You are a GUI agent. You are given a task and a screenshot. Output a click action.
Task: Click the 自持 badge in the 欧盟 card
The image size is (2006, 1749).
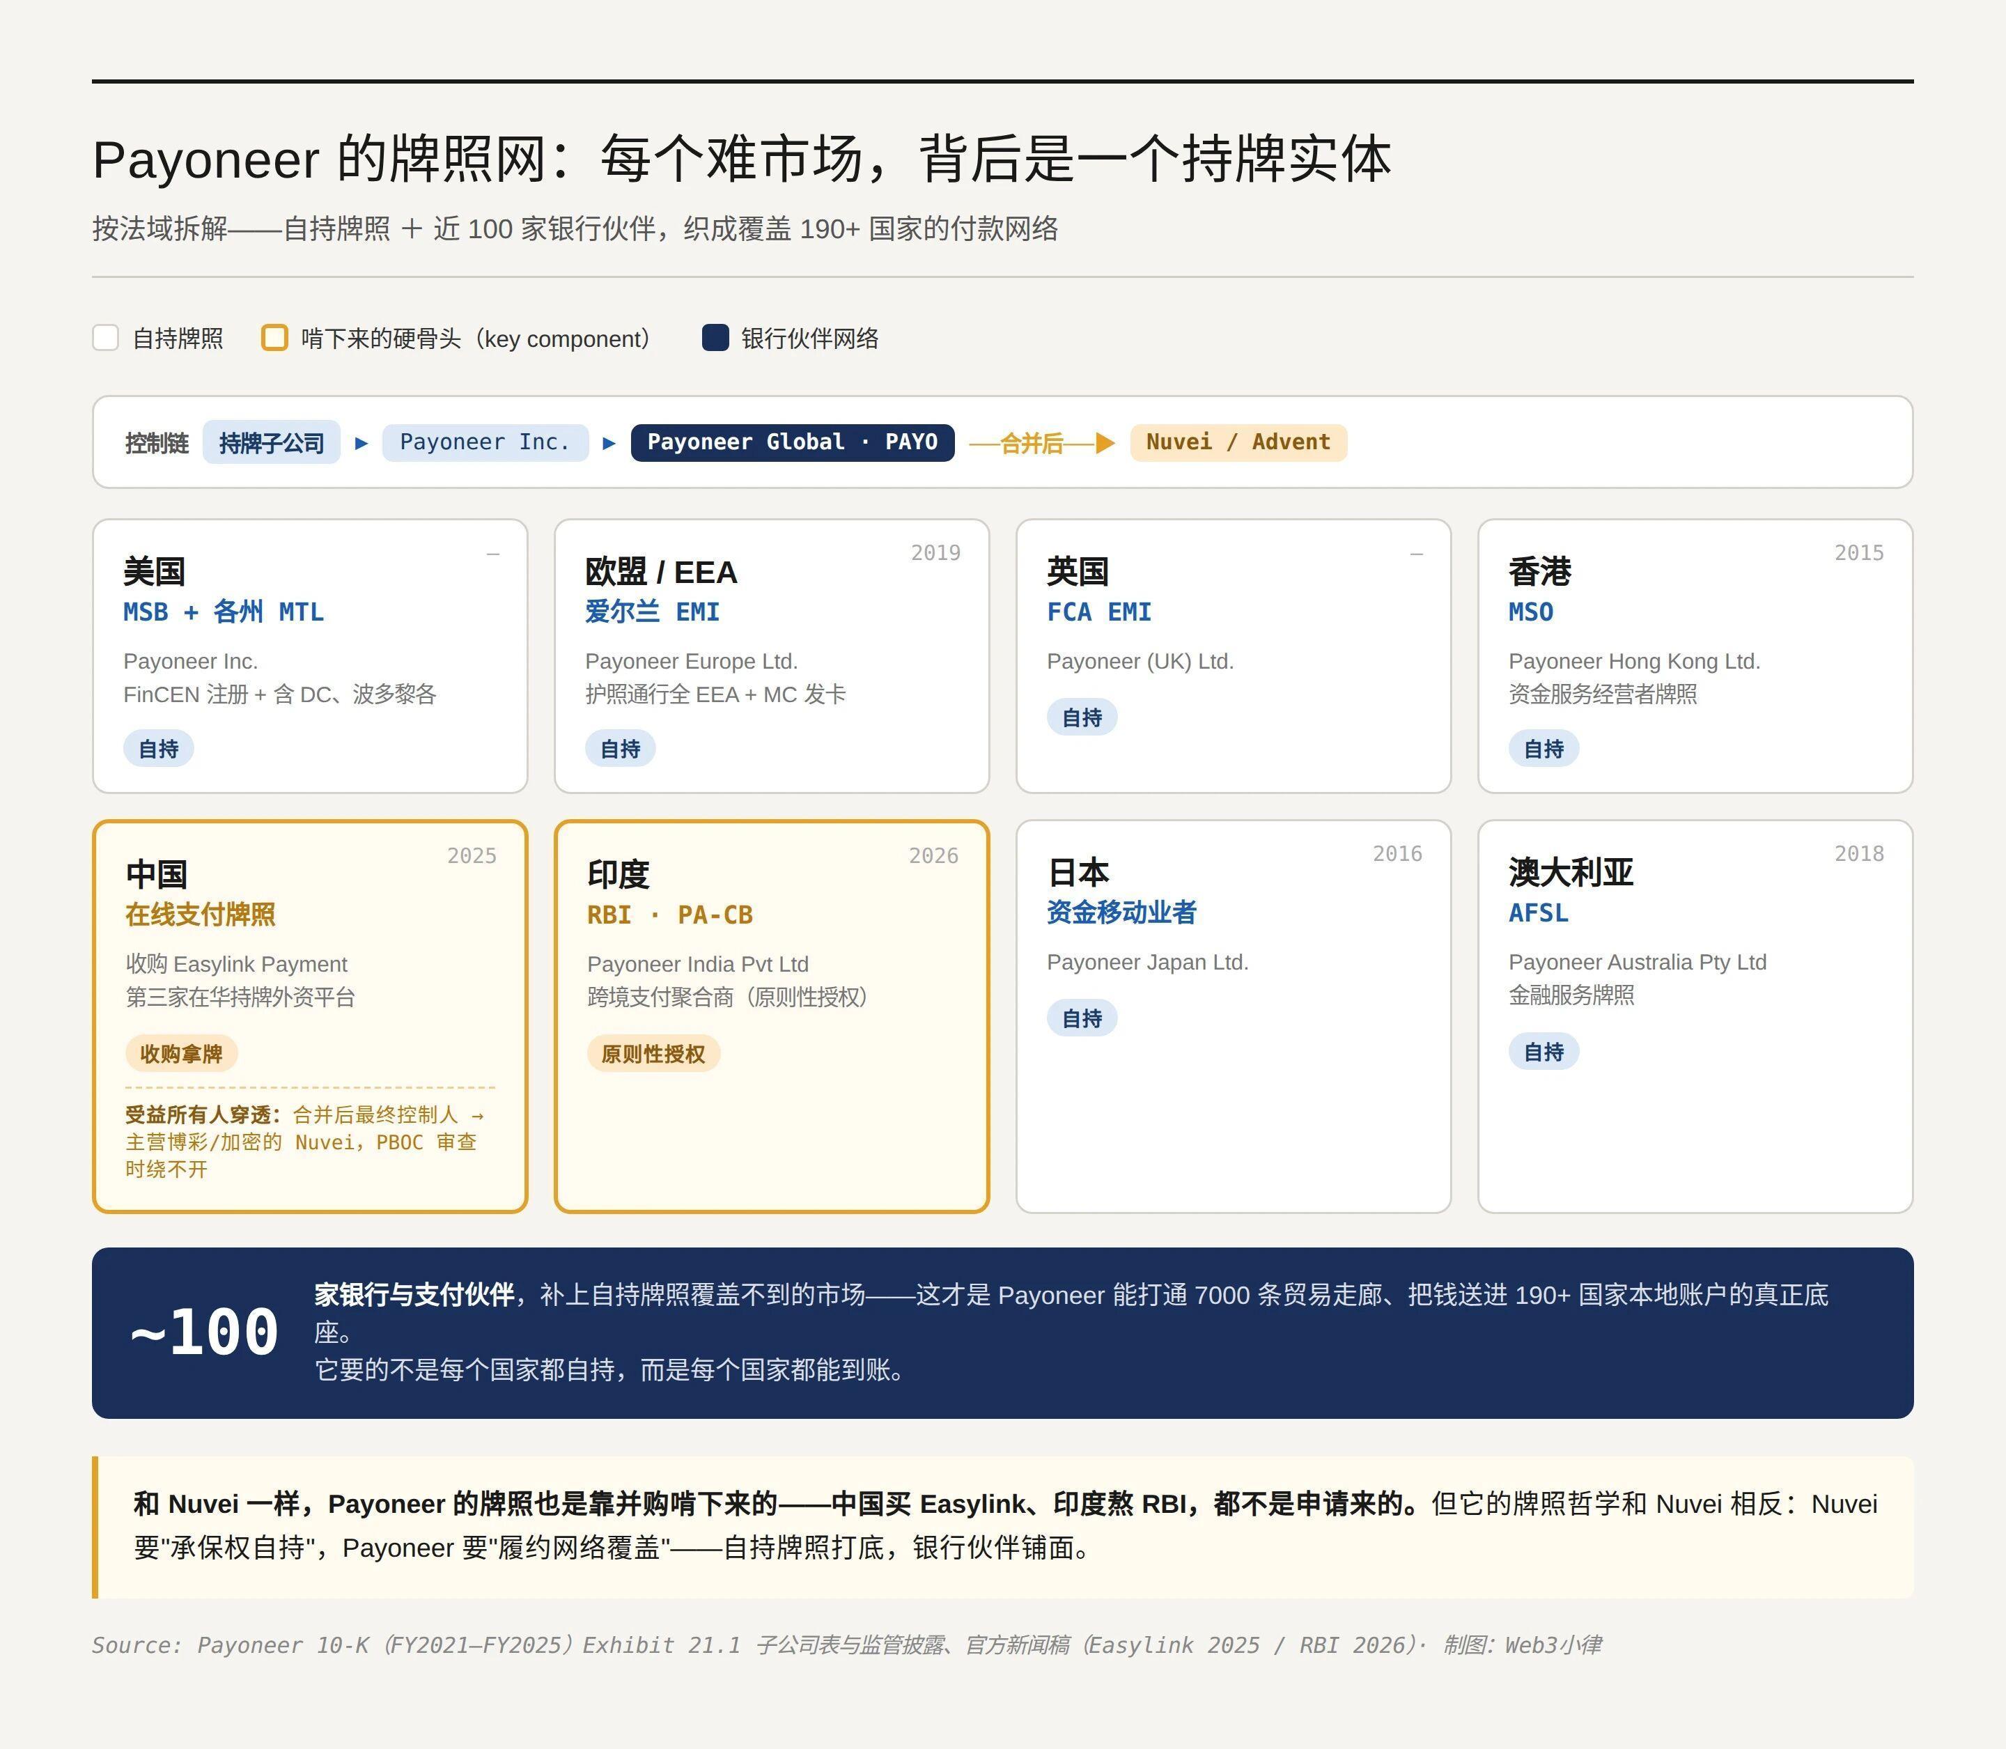tap(620, 749)
